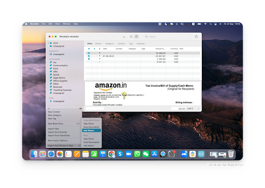Click the plus add button under sidebar
The width and height of the screenshot is (265, 188).
(x=49, y=108)
